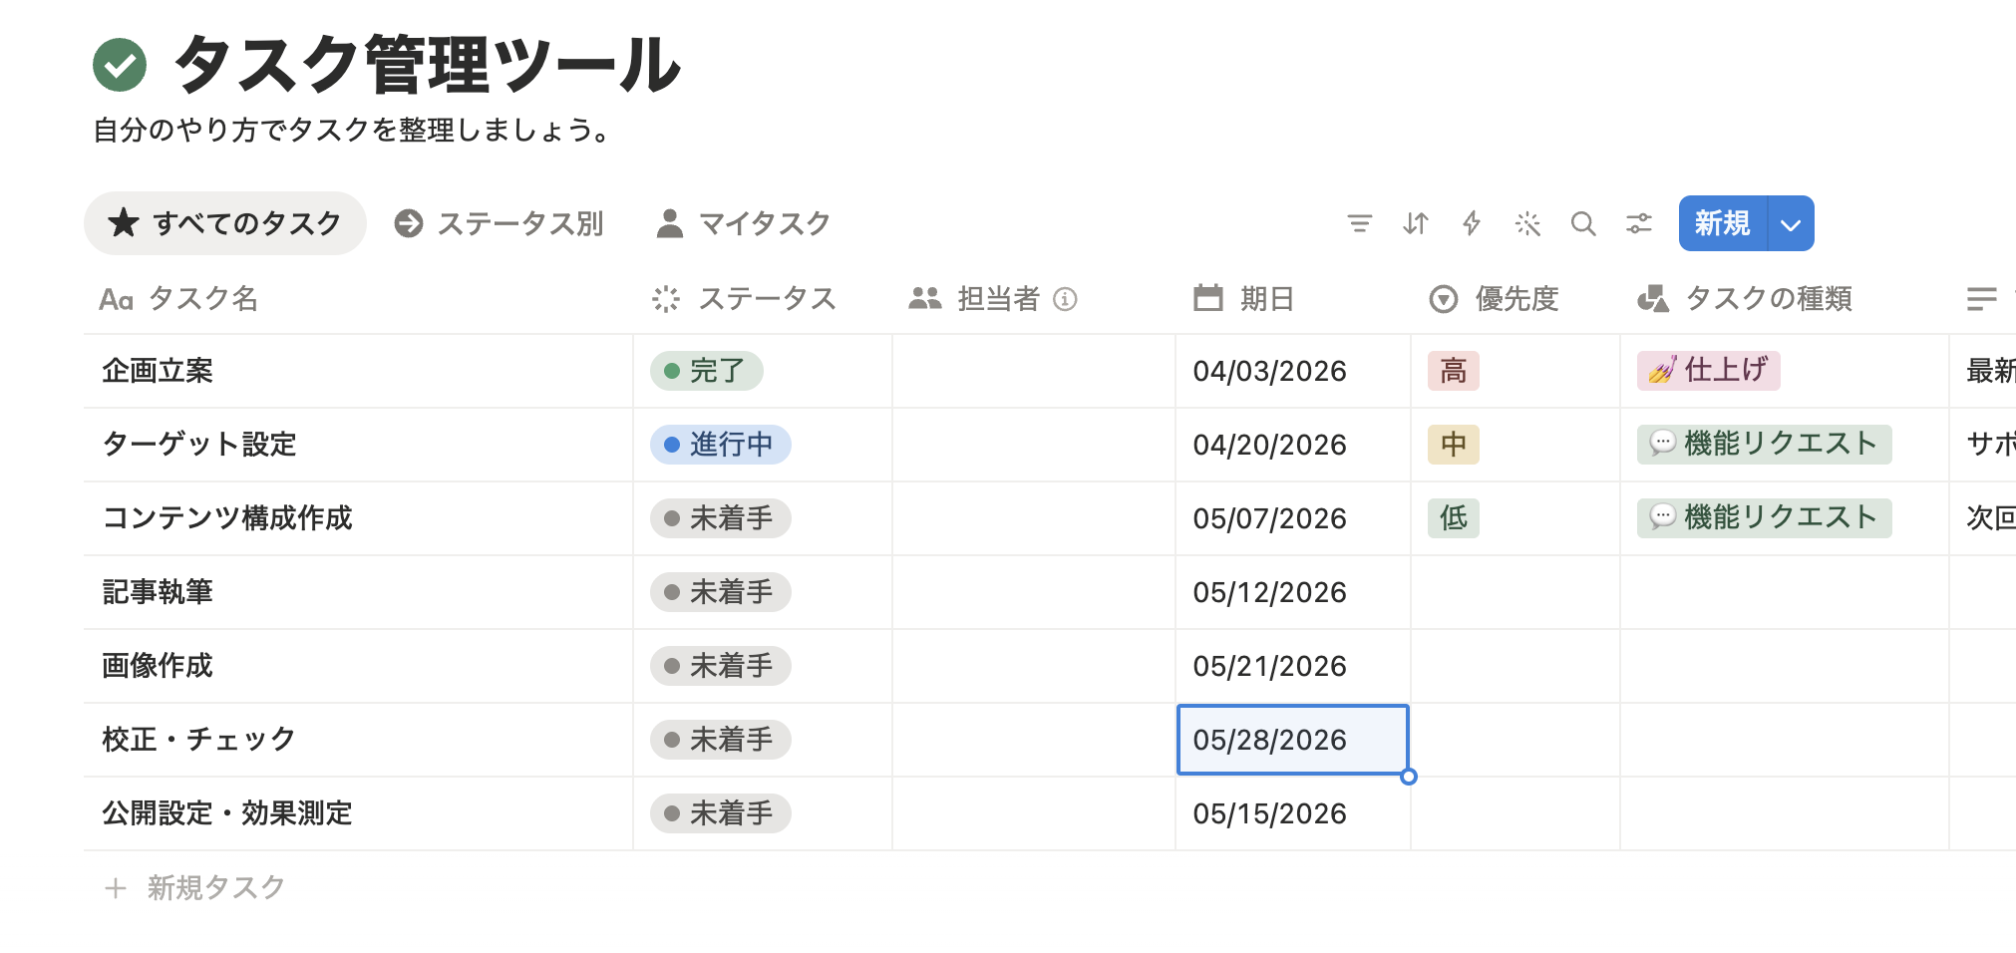This screenshot has height=953, width=2016.
Task: Click the blue 新規 button
Action: click(1723, 223)
